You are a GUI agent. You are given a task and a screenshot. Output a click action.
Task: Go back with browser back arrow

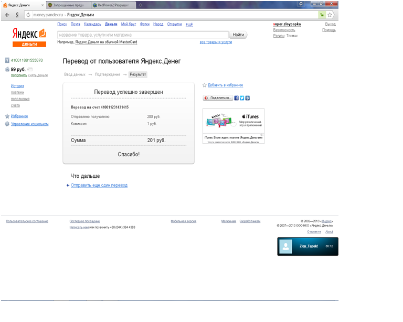pos(7,15)
